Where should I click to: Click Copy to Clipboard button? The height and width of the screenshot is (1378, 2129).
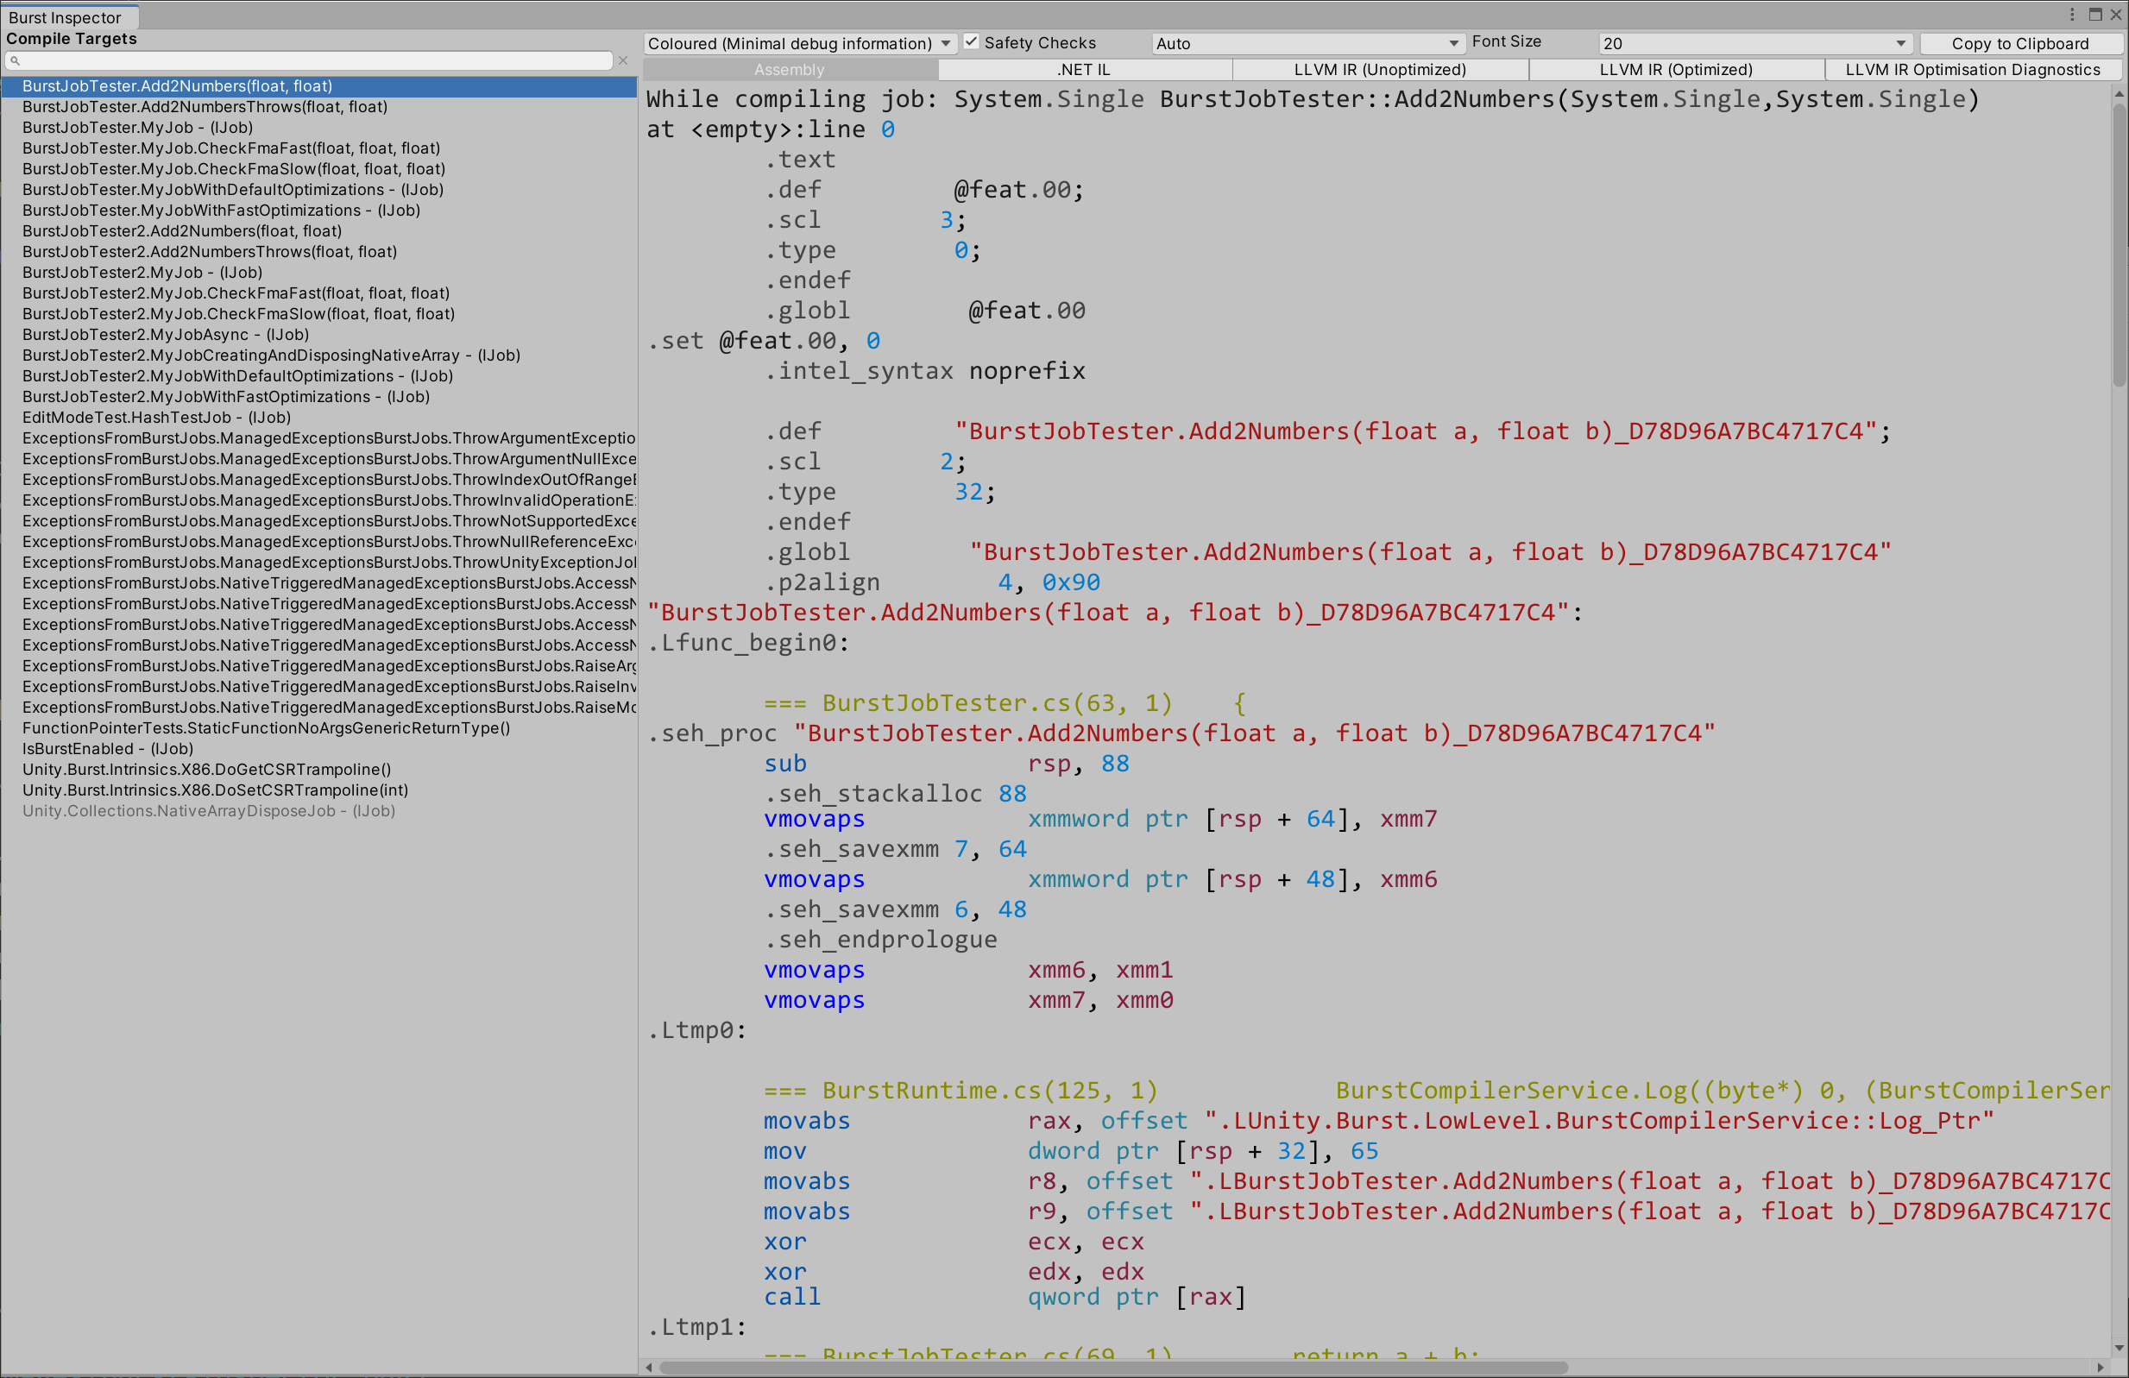(2020, 43)
